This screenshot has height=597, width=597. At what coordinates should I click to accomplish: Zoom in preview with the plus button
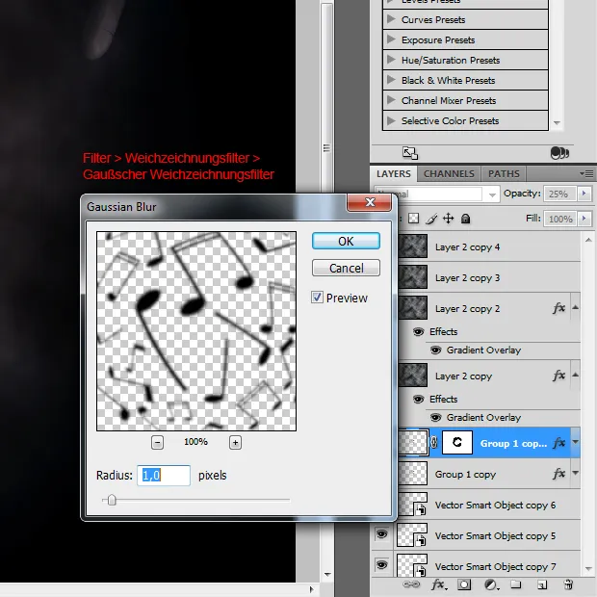235,442
